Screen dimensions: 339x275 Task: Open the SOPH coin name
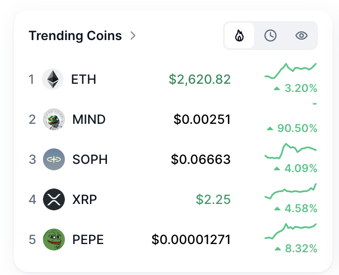pyautogui.click(x=90, y=159)
